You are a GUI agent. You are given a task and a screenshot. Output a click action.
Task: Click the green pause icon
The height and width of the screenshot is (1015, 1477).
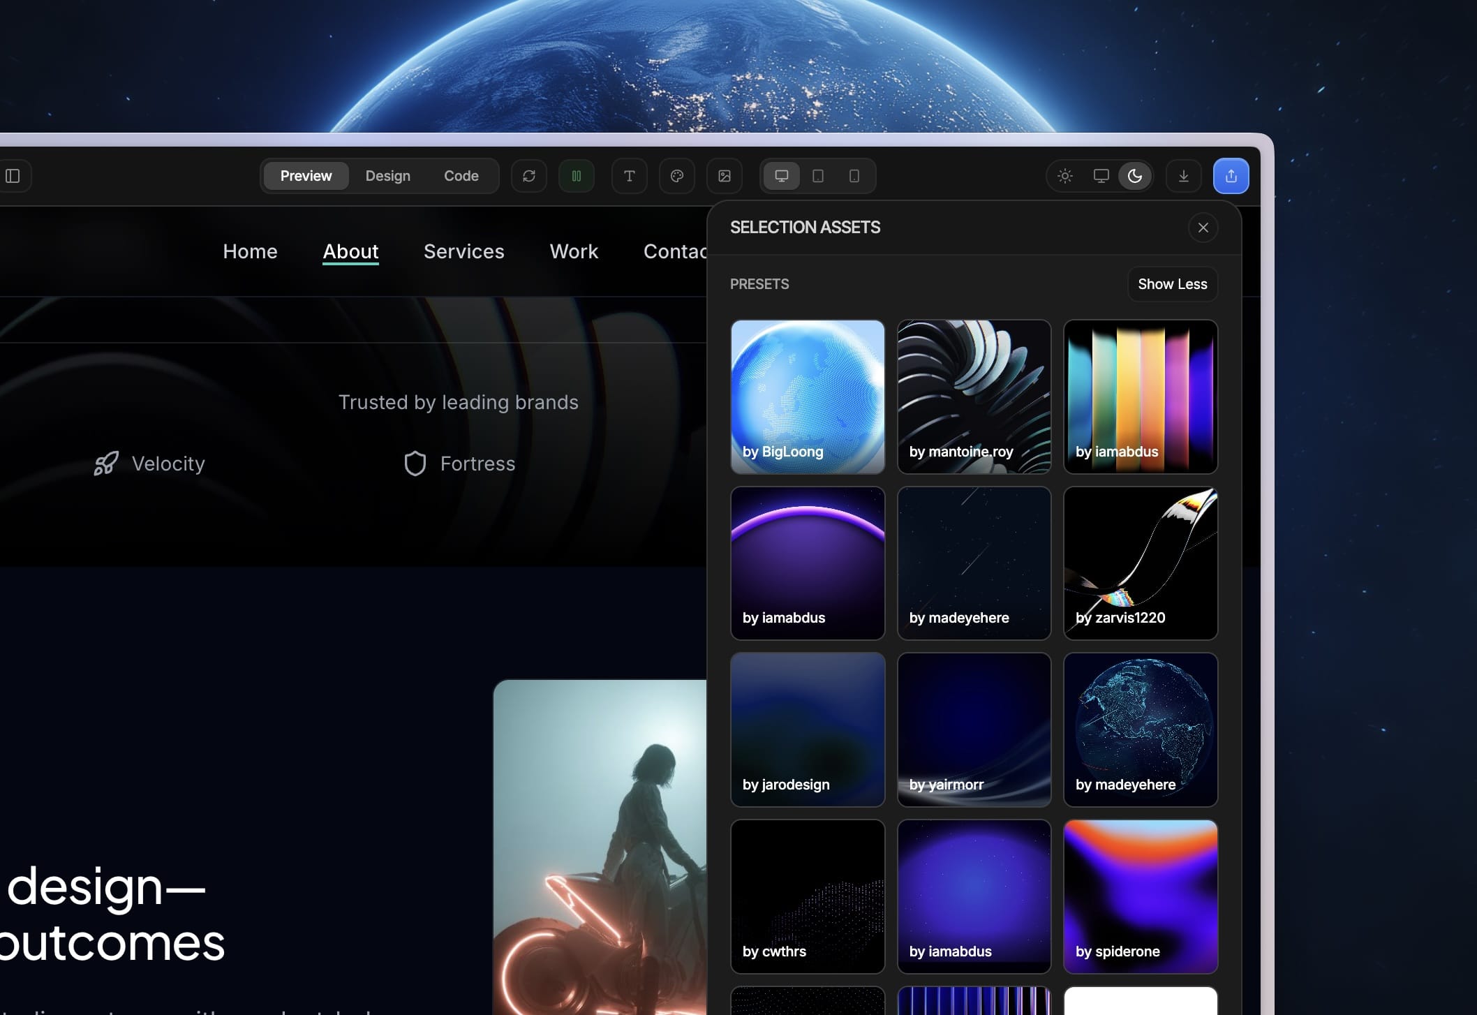[577, 176]
